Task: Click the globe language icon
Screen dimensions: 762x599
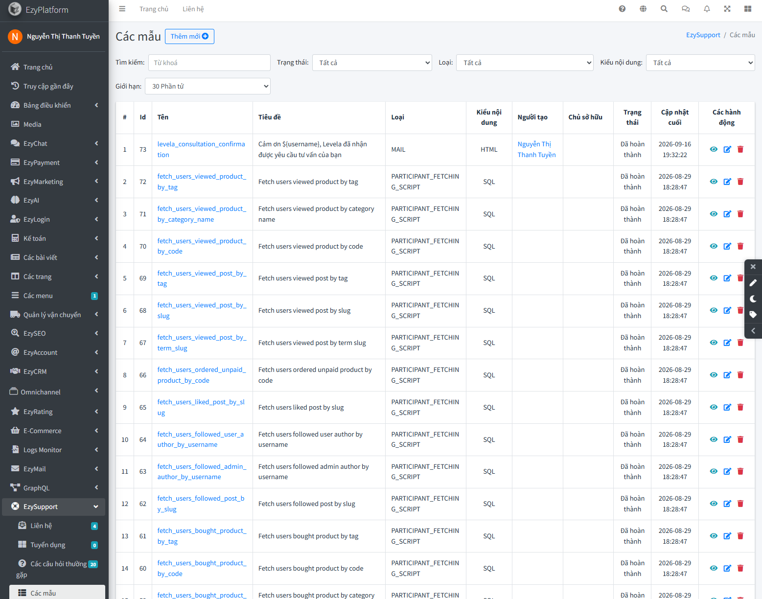Action: (x=643, y=9)
